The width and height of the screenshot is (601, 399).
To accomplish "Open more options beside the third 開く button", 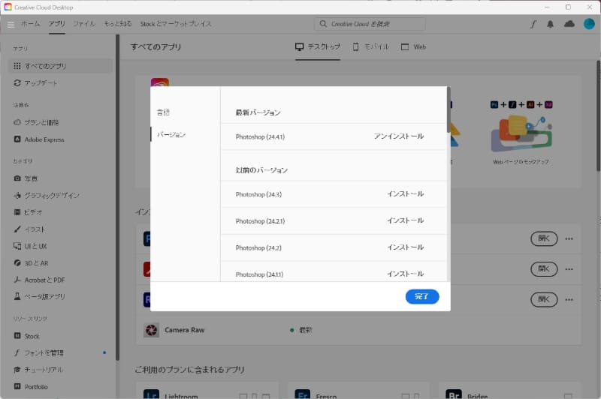I will click(569, 299).
